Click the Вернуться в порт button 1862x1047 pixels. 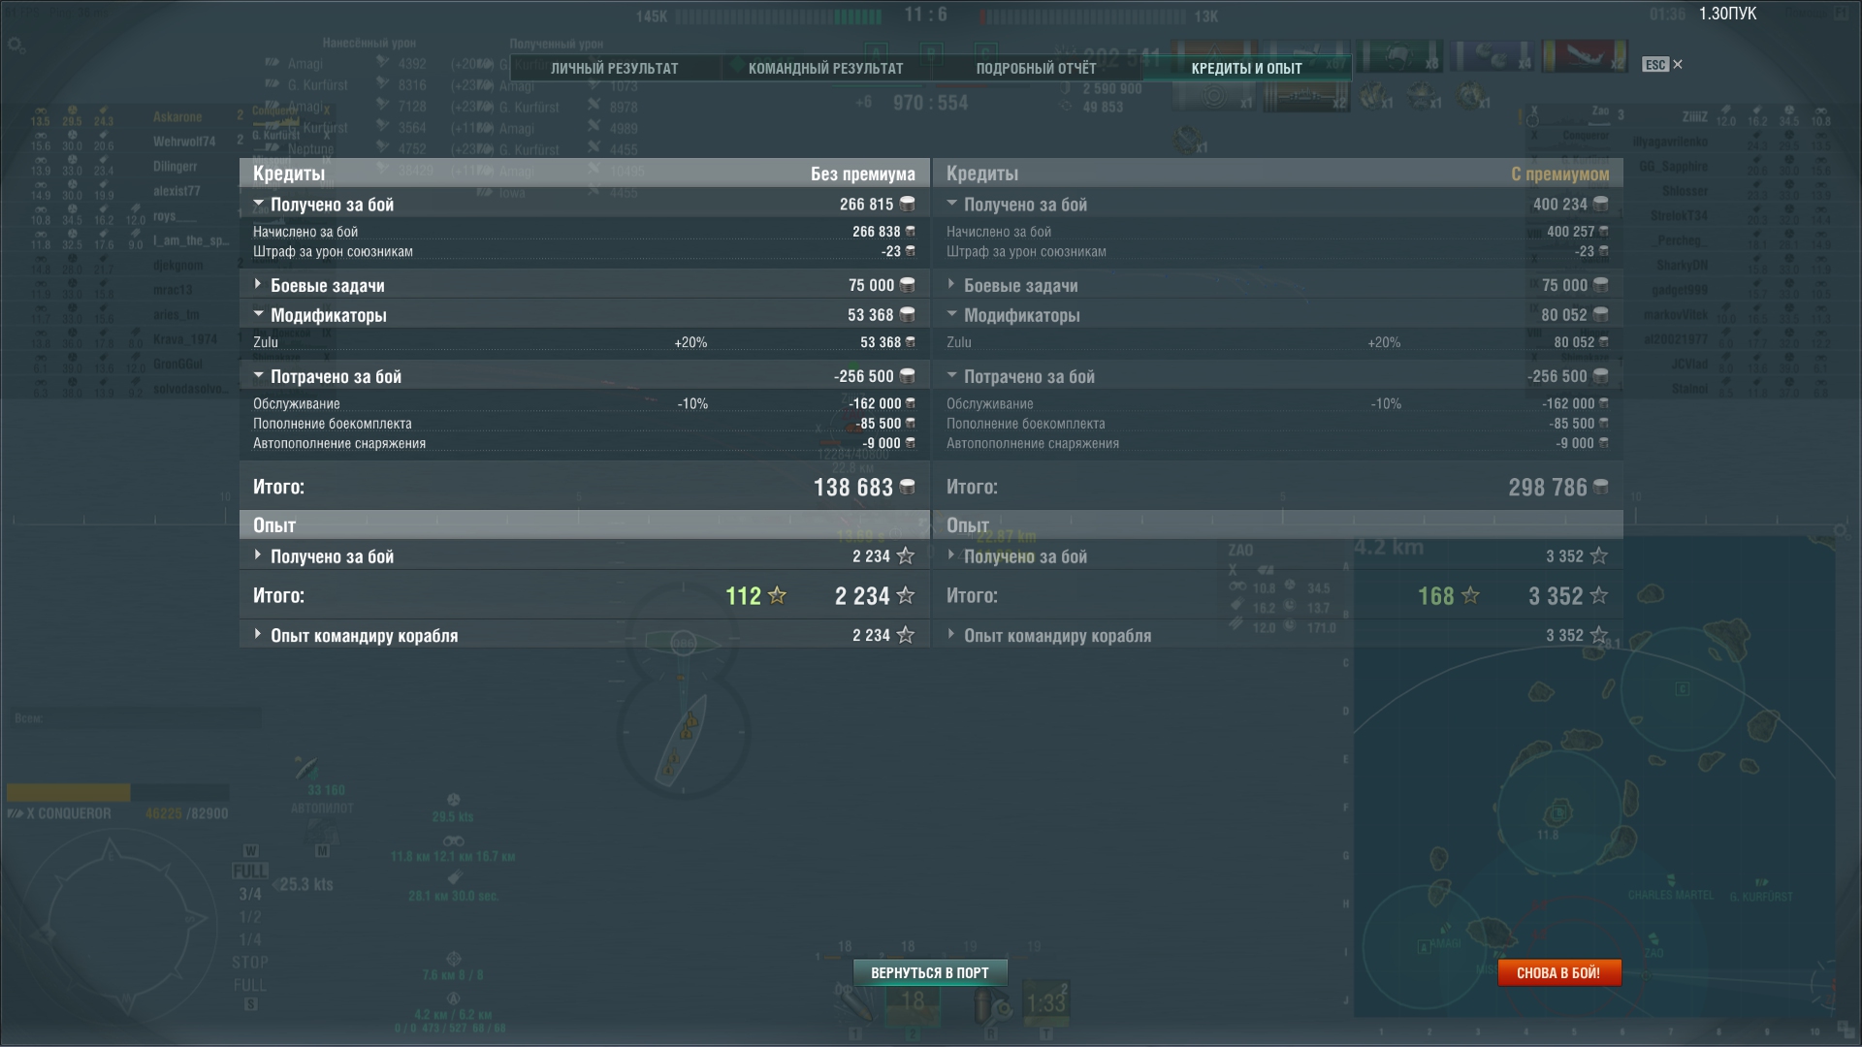click(x=930, y=972)
